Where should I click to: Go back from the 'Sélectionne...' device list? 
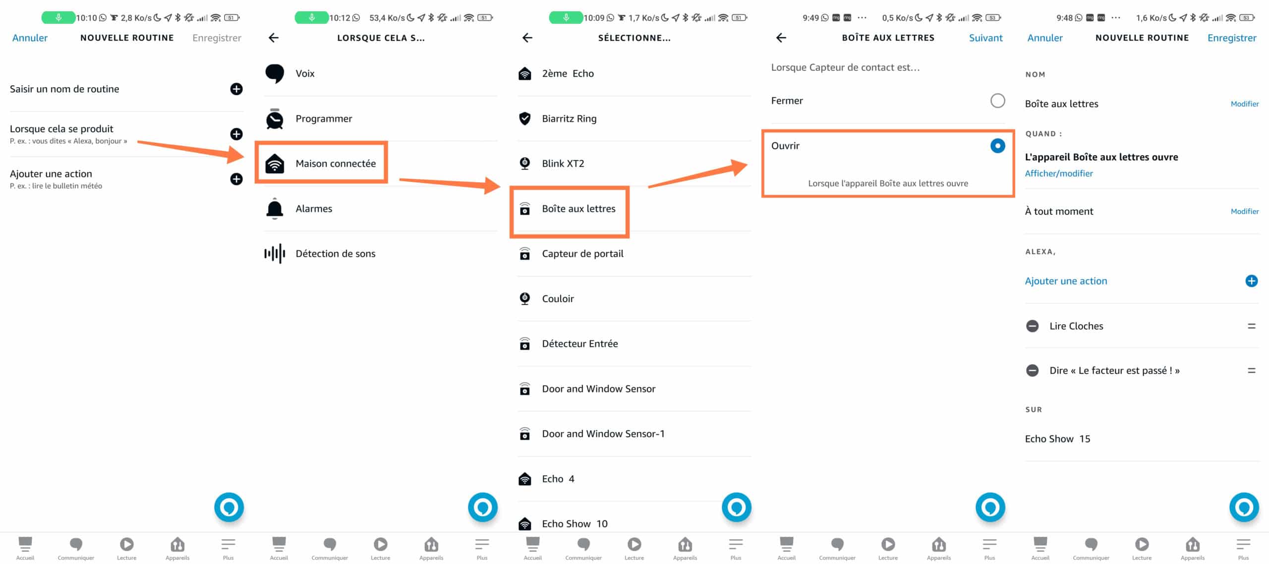click(x=527, y=38)
